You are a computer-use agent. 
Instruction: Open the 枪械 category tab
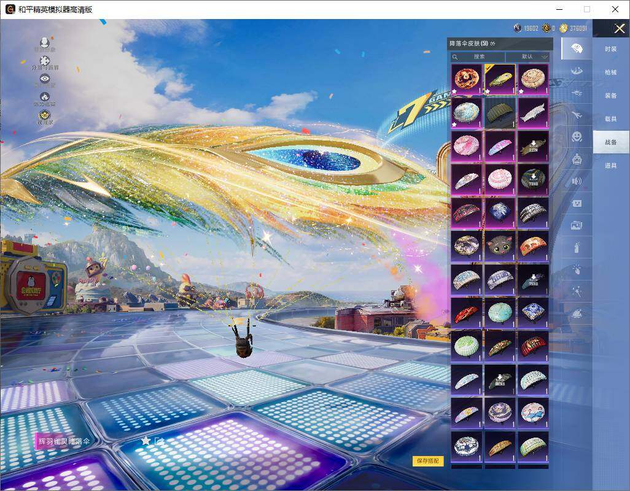tap(611, 72)
